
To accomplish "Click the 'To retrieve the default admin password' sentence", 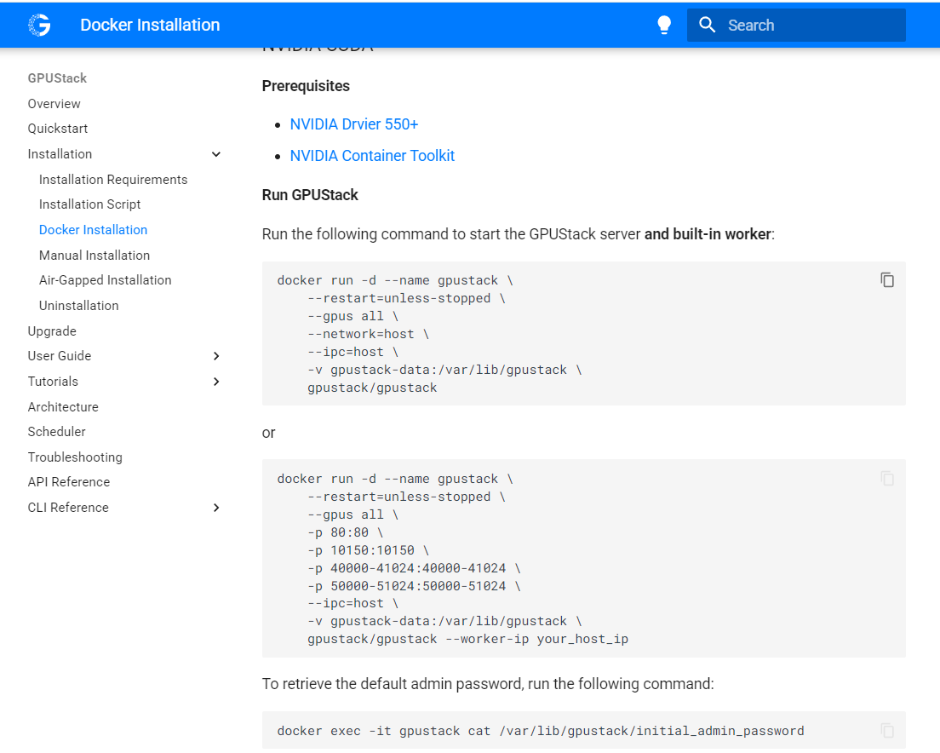I will click(x=488, y=684).
